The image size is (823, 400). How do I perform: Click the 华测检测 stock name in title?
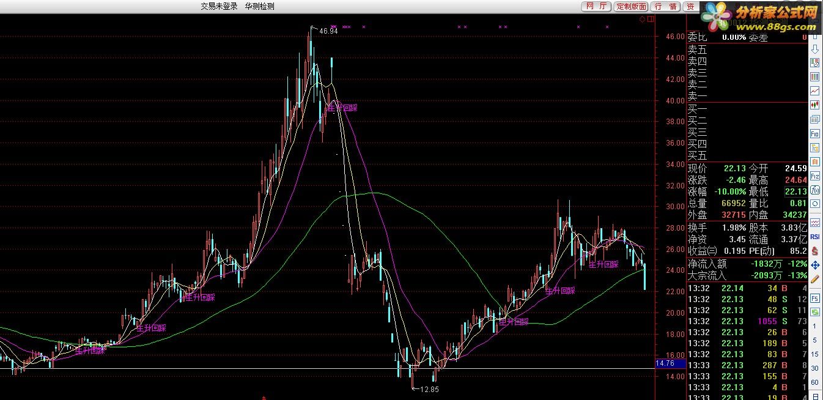pyautogui.click(x=260, y=6)
